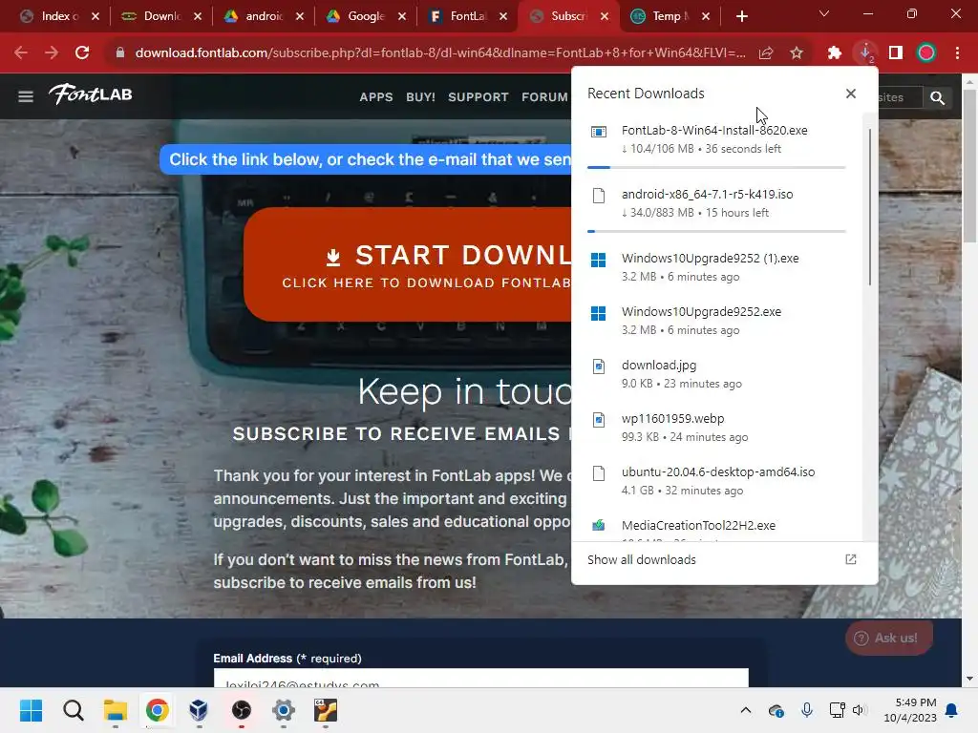
Task: Click the browser back arrow
Action: tap(21, 53)
